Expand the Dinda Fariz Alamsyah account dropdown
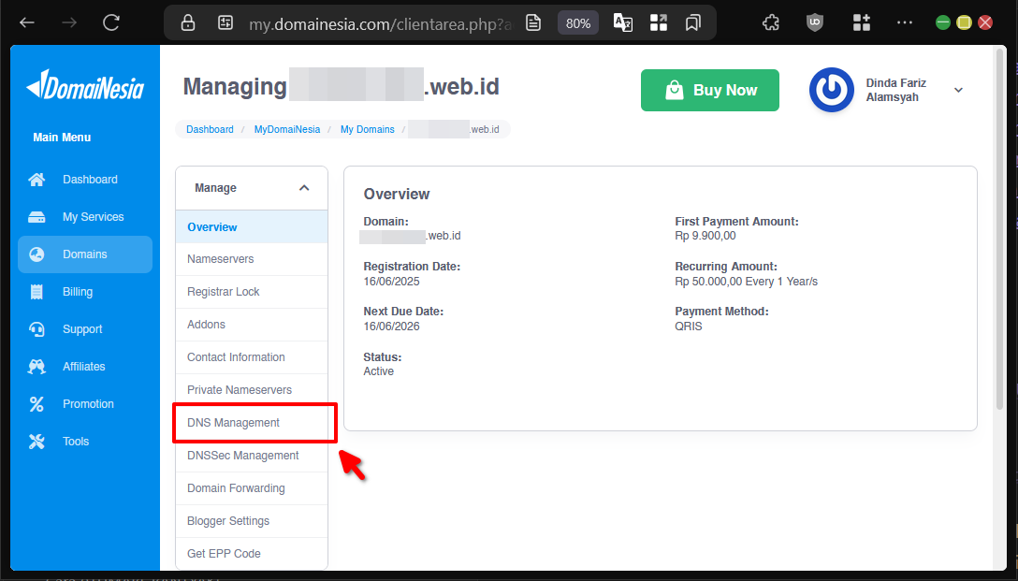The image size is (1018, 581). coord(957,89)
